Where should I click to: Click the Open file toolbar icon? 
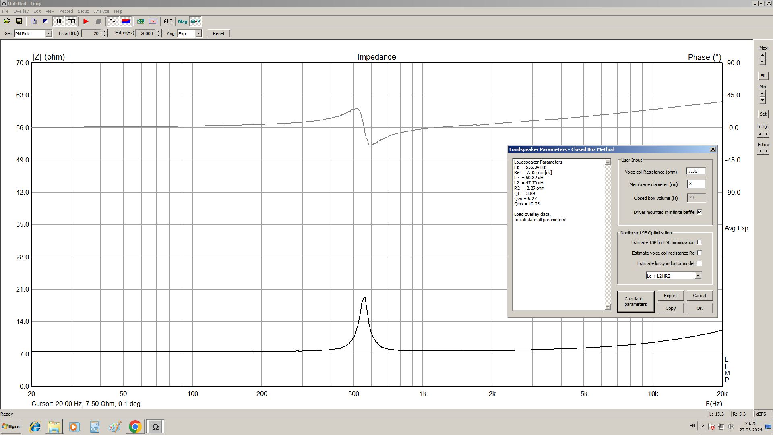pyautogui.click(x=6, y=21)
